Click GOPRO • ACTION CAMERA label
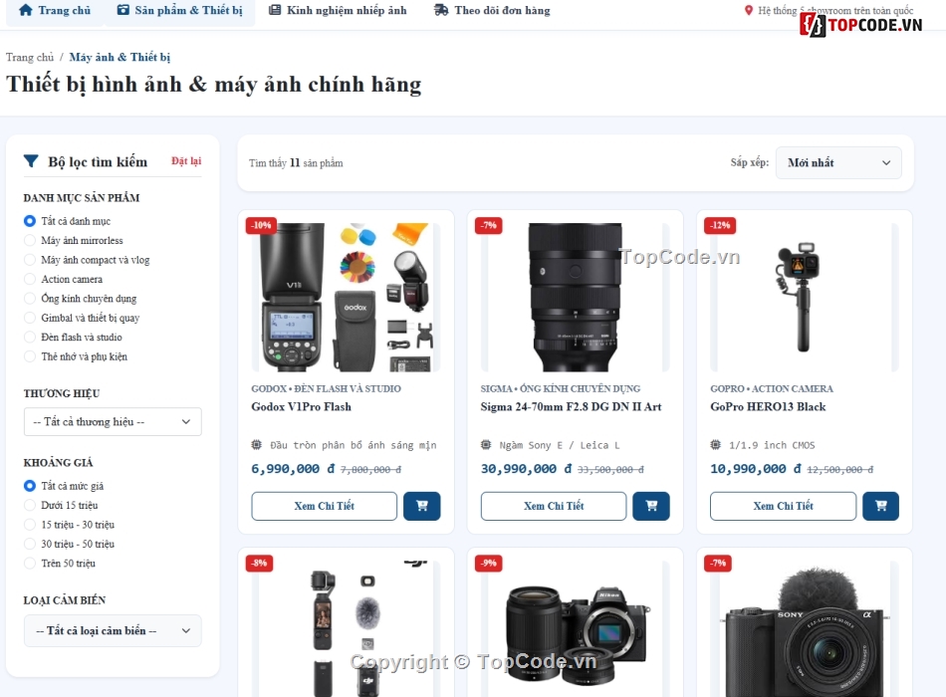This screenshot has width=946, height=697. point(772,388)
